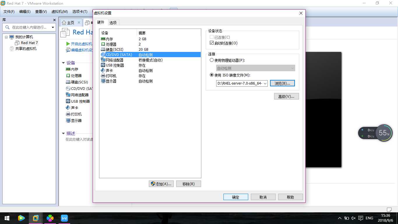Collapse the 我的计算机 tree node
The height and width of the screenshot is (224, 398).
click(6, 37)
